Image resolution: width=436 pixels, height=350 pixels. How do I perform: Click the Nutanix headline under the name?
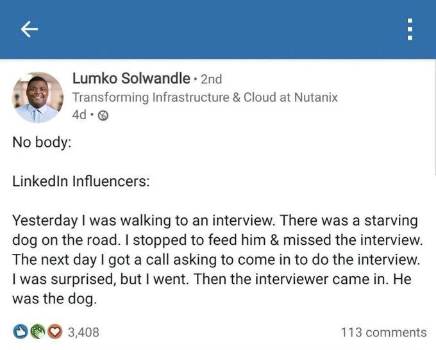[x=205, y=97]
